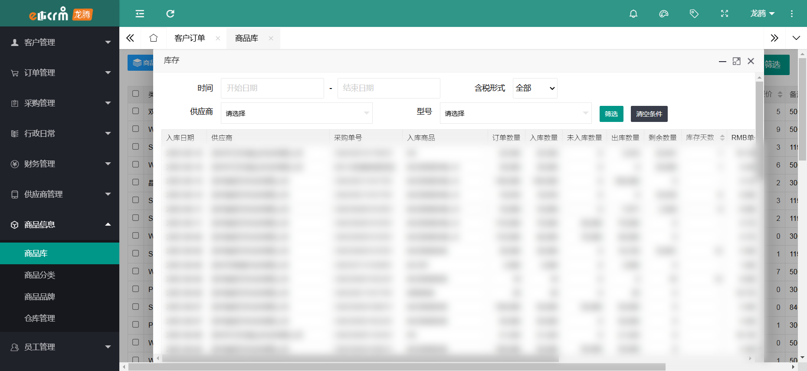Click the refresh icon in header
The height and width of the screenshot is (371, 807).
(x=170, y=14)
